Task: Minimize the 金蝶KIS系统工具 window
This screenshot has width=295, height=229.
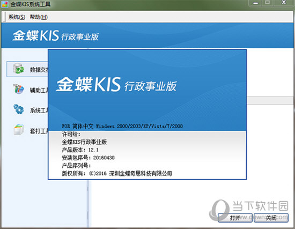Action: point(255,3)
